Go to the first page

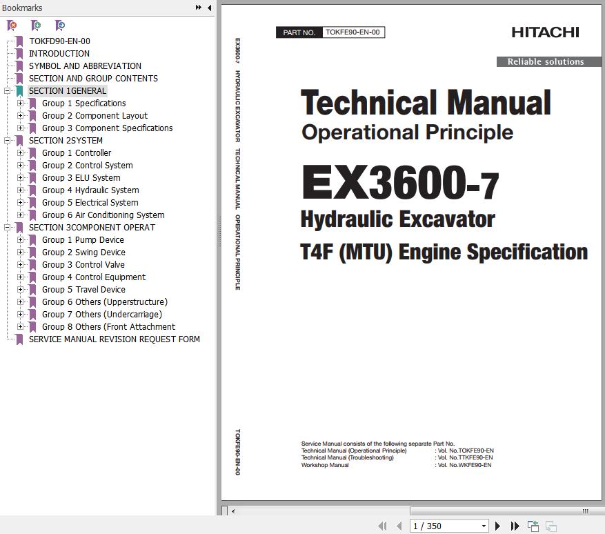click(x=382, y=526)
